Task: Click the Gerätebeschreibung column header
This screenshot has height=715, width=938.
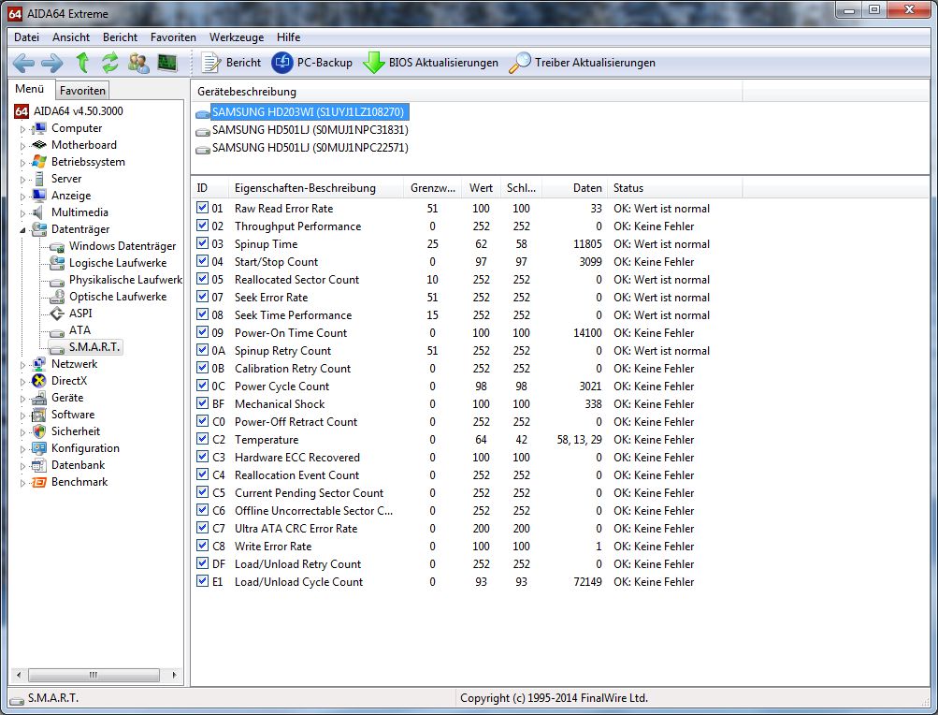Action: [467, 92]
